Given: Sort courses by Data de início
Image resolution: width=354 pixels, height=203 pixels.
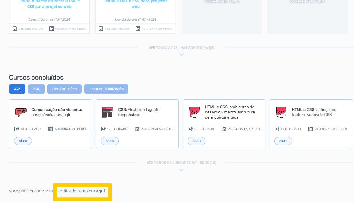Looking at the screenshot, I should [x=64, y=89].
